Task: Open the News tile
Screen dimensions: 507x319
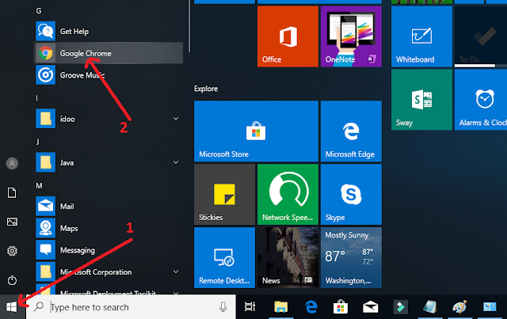Action: [x=288, y=257]
